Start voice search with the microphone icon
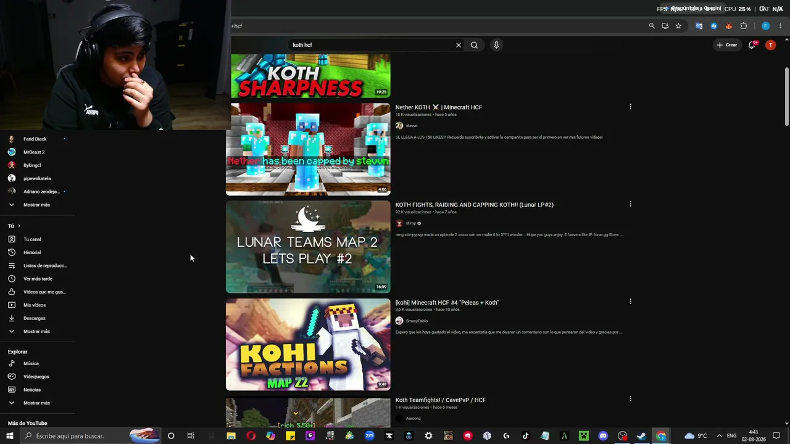 click(496, 45)
